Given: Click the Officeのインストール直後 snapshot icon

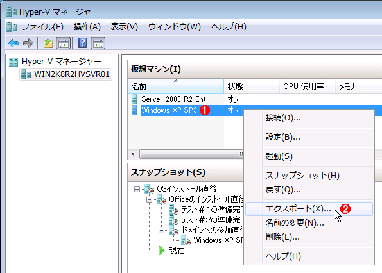Looking at the screenshot, I should click(x=161, y=199).
